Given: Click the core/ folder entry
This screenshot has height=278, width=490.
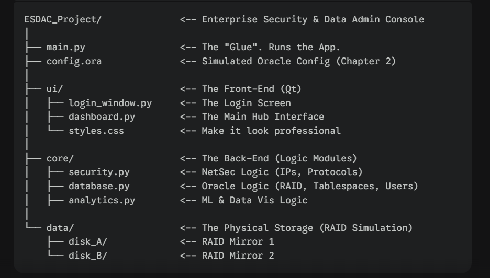Looking at the screenshot, I should click(60, 158).
